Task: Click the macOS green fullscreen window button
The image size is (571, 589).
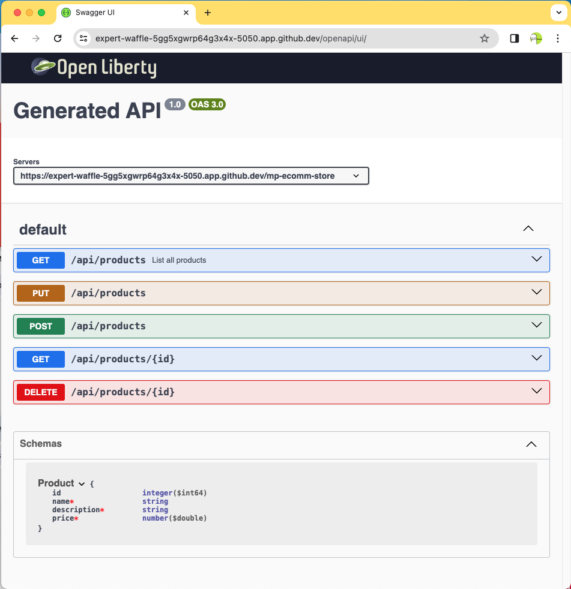Action: pyautogui.click(x=41, y=13)
